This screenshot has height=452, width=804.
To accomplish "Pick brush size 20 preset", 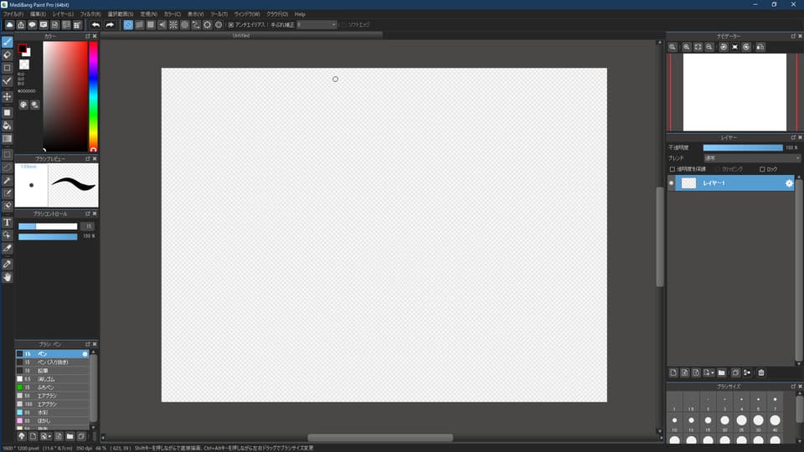I will [724, 422].
